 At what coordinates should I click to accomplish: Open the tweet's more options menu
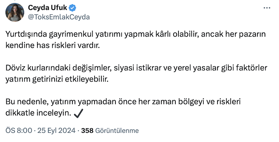point(267,8)
